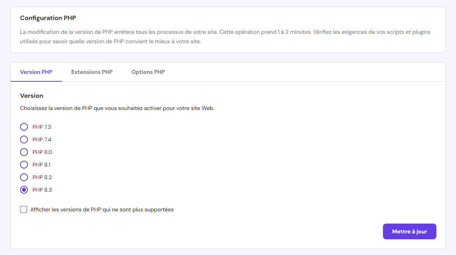Viewport: 456px width, 255px height.
Task: Select the PHP 7.4 radio button
Action: pyautogui.click(x=24, y=139)
